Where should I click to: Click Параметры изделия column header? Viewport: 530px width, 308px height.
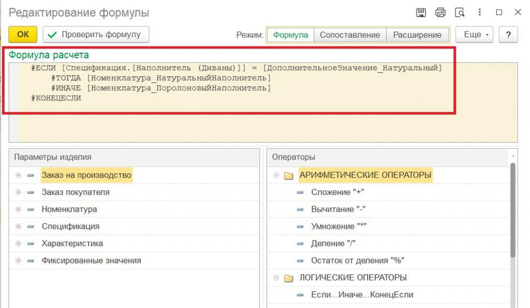coord(134,157)
